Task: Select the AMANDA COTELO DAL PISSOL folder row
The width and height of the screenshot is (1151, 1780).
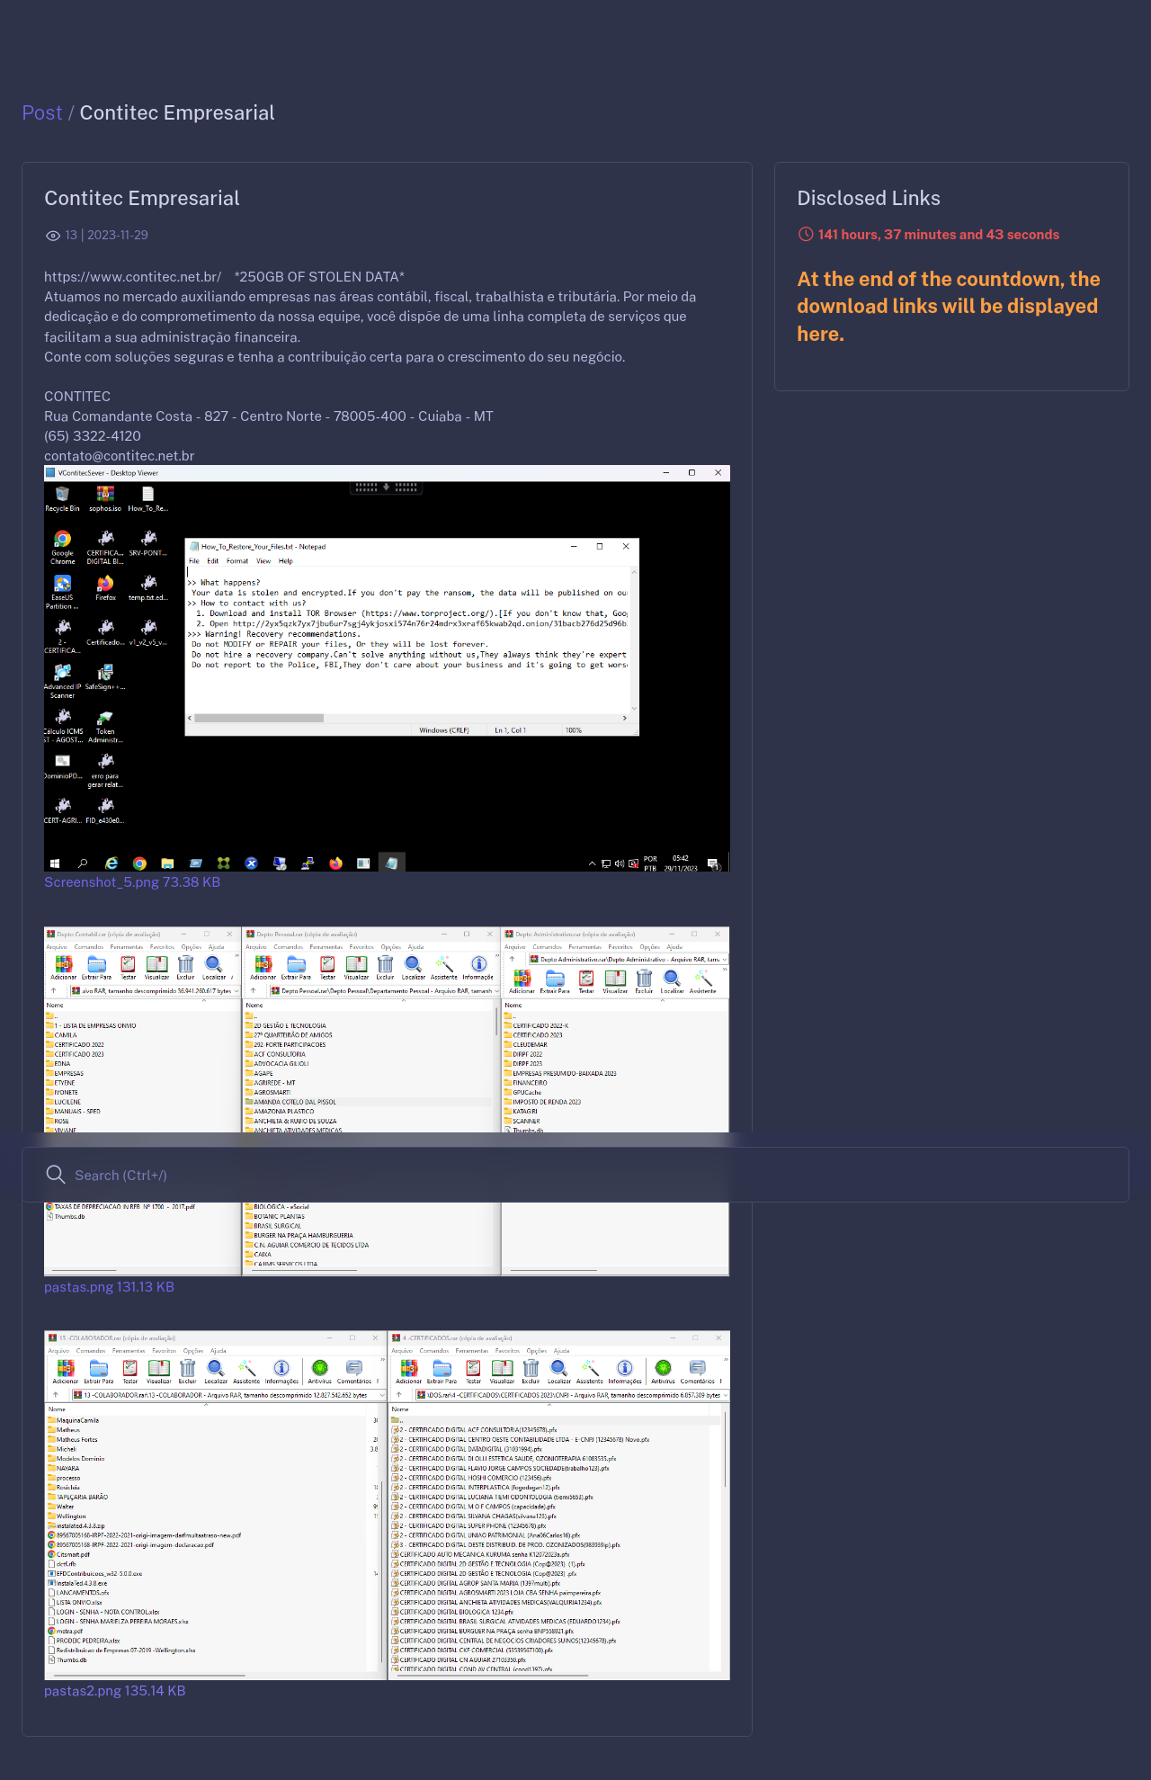Action: click(369, 1102)
